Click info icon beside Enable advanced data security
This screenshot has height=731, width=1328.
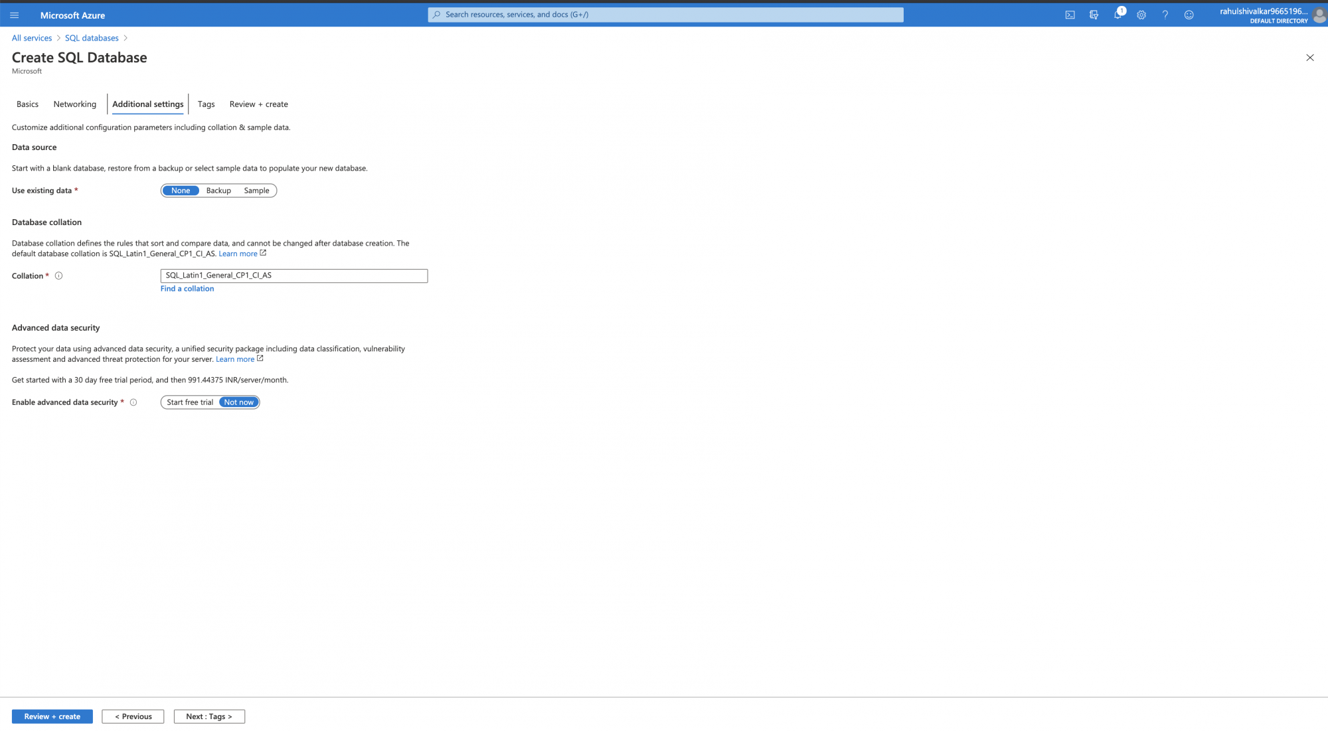coord(133,402)
